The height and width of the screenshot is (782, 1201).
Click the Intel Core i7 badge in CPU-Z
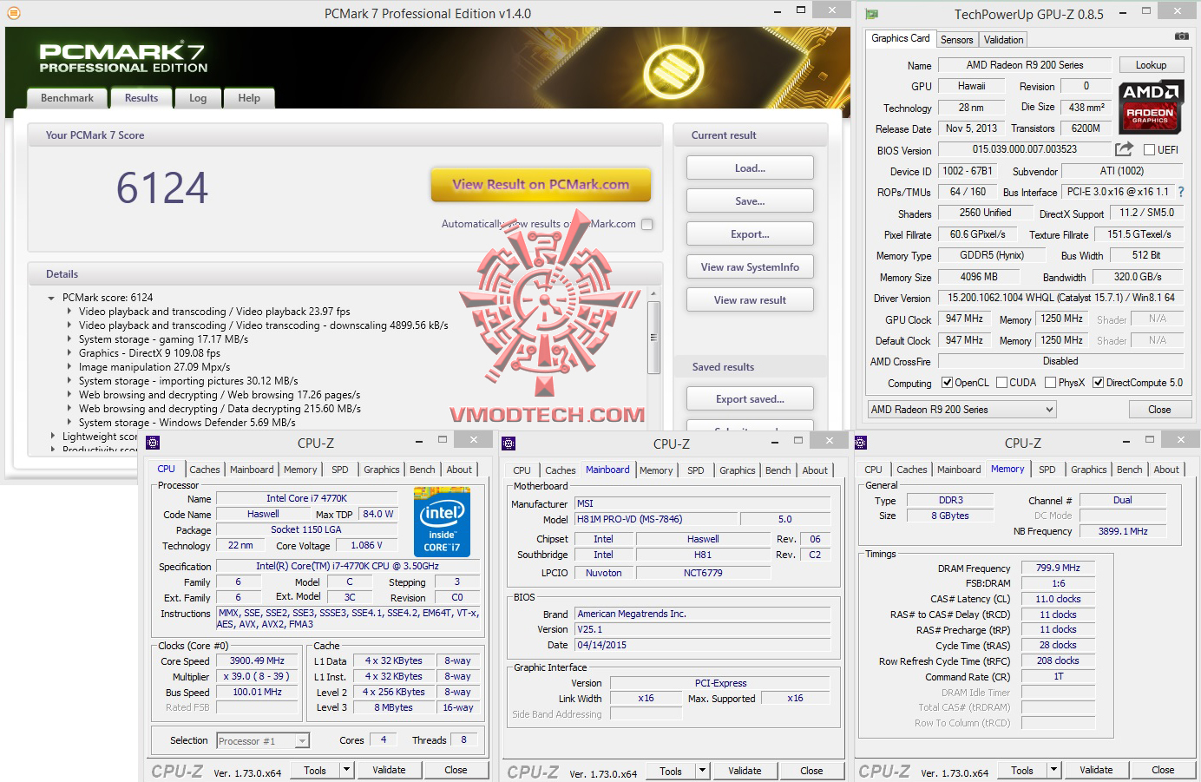(x=442, y=522)
